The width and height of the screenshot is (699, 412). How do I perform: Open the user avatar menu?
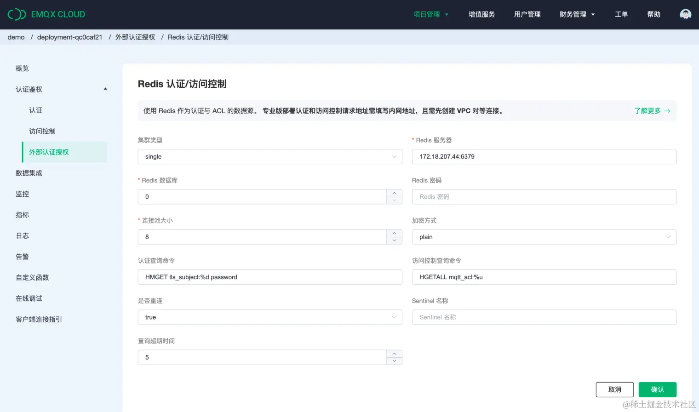(685, 14)
